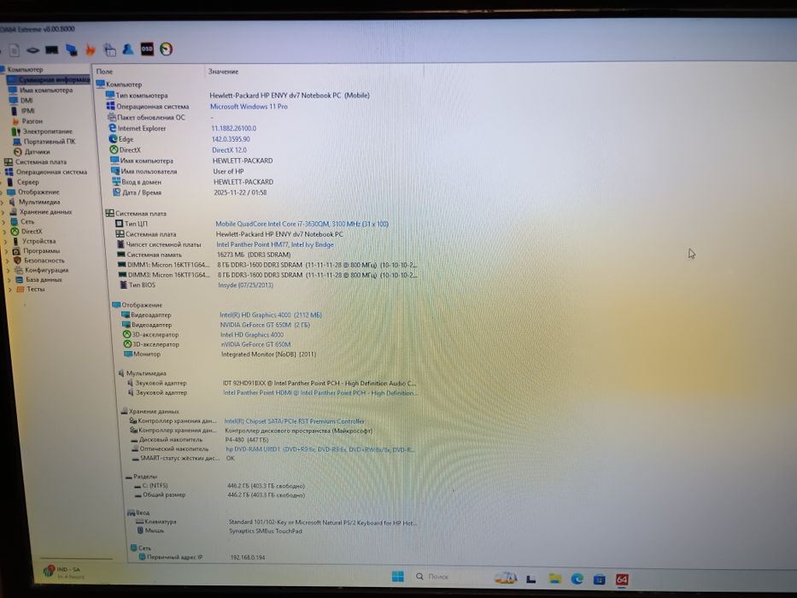Select the DMI tree item
Viewport: 797px width, 598px height.
click(x=22, y=100)
